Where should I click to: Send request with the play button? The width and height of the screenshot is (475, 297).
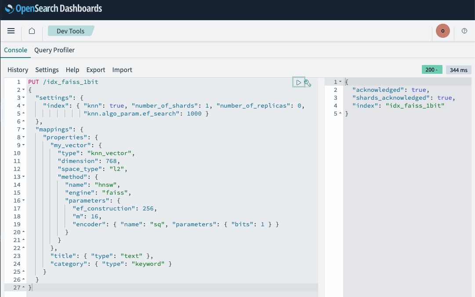(299, 82)
